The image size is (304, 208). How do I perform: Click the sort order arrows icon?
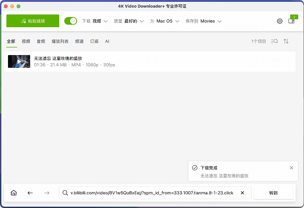click(x=286, y=41)
